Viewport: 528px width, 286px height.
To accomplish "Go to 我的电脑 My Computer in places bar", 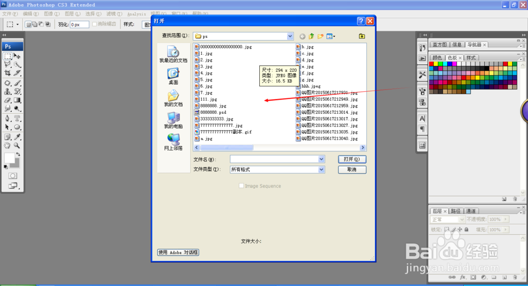I will coord(173,120).
